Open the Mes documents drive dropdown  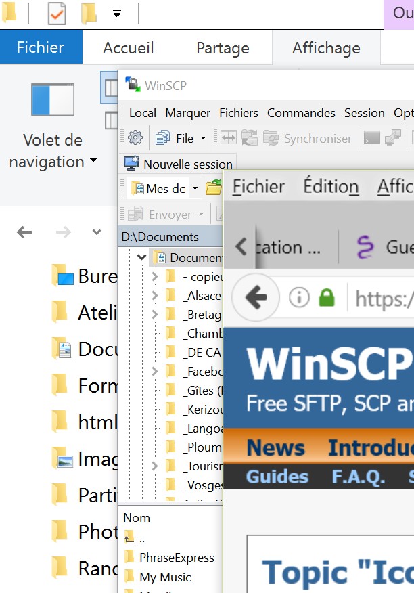(195, 188)
